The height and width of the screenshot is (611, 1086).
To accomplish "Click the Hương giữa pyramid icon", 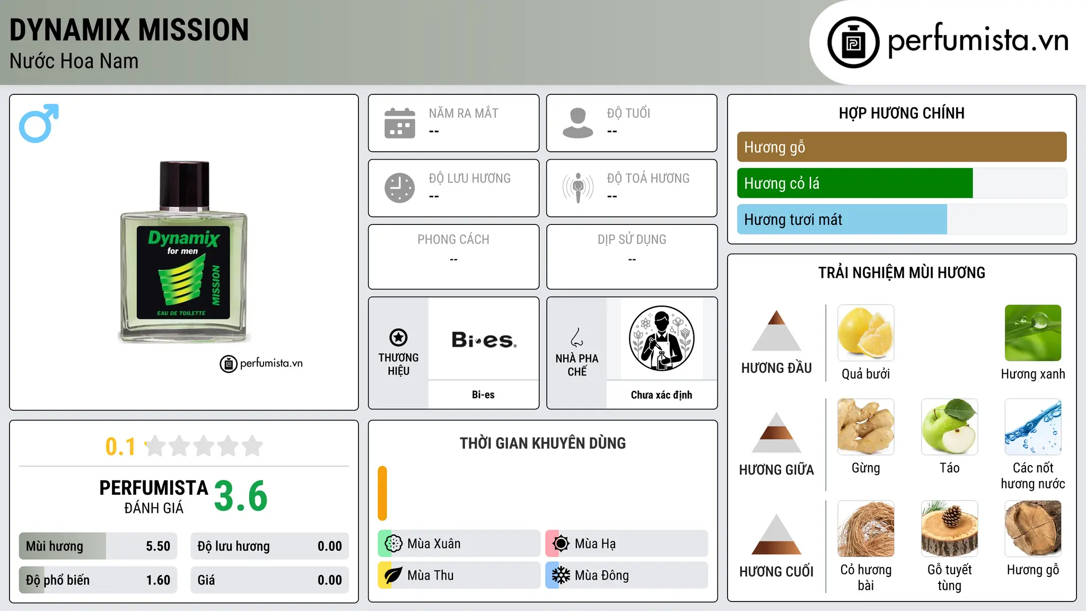I will [776, 432].
